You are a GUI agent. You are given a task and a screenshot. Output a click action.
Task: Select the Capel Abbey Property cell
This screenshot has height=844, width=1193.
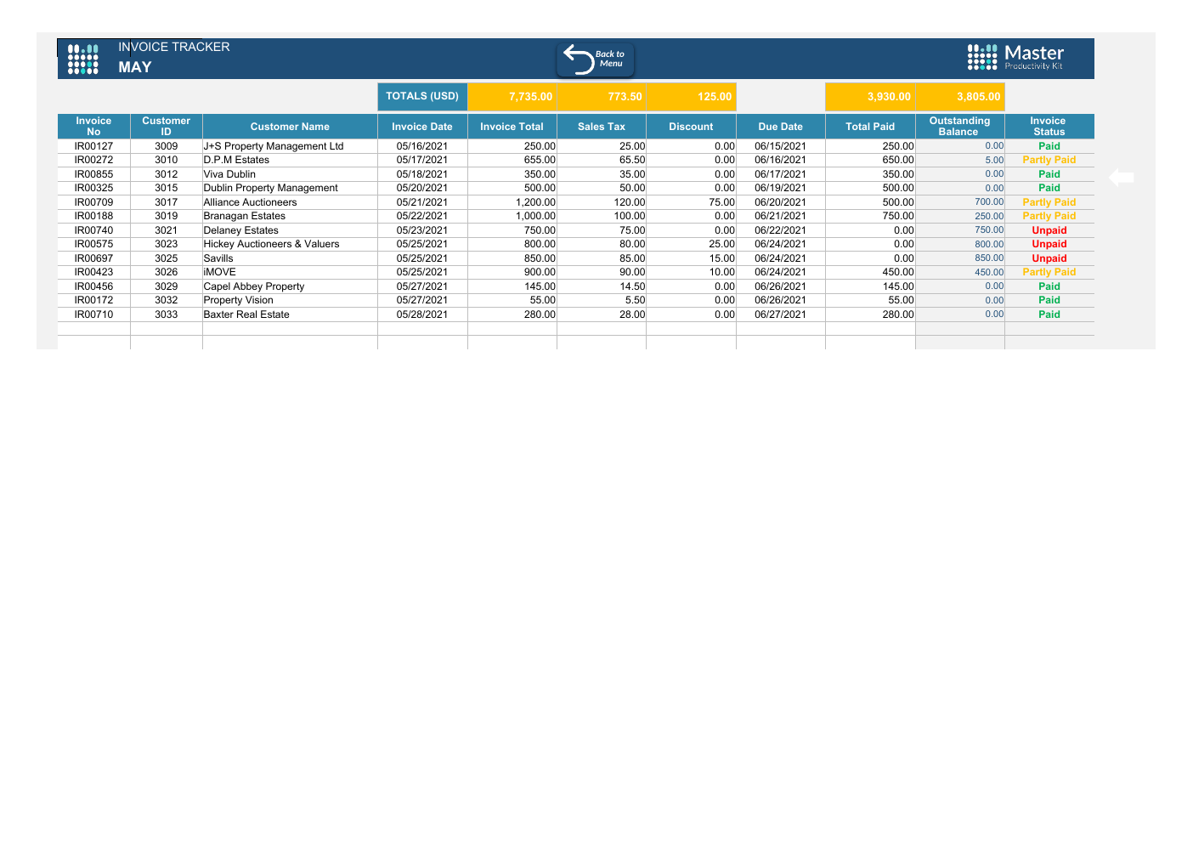290,286
